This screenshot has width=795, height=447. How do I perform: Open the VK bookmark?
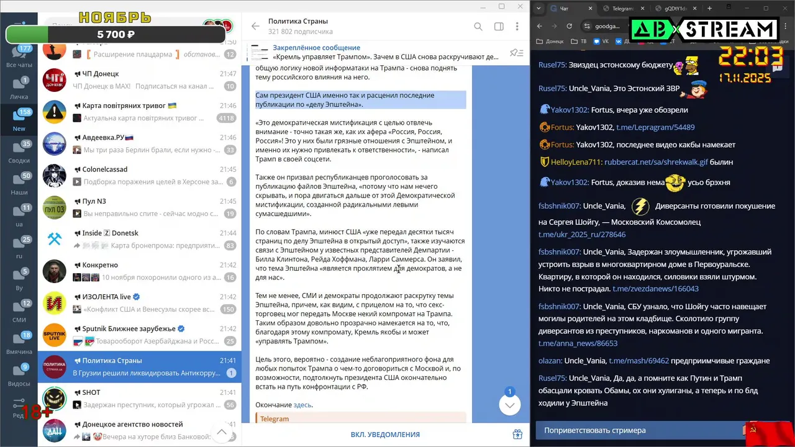pyautogui.click(x=601, y=42)
